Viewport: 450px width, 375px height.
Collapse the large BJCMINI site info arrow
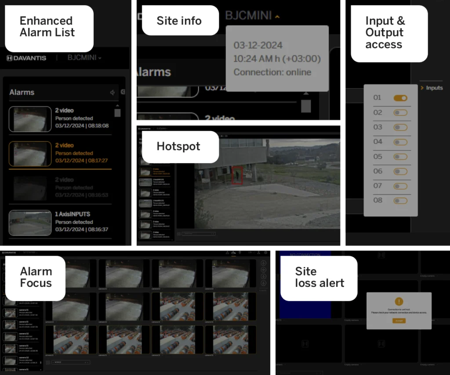coord(277,17)
